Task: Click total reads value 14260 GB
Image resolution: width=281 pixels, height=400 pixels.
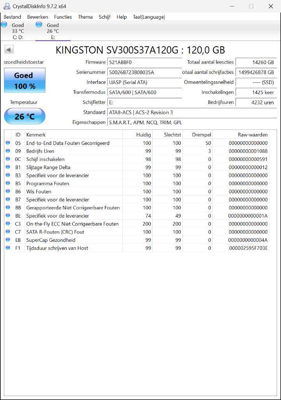Action: pos(256,62)
